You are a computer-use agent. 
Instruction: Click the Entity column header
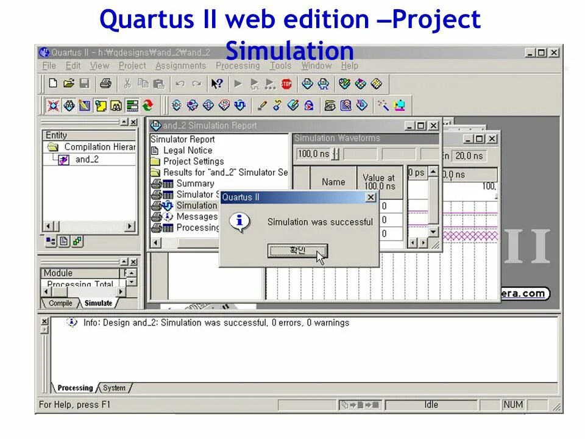pos(90,135)
